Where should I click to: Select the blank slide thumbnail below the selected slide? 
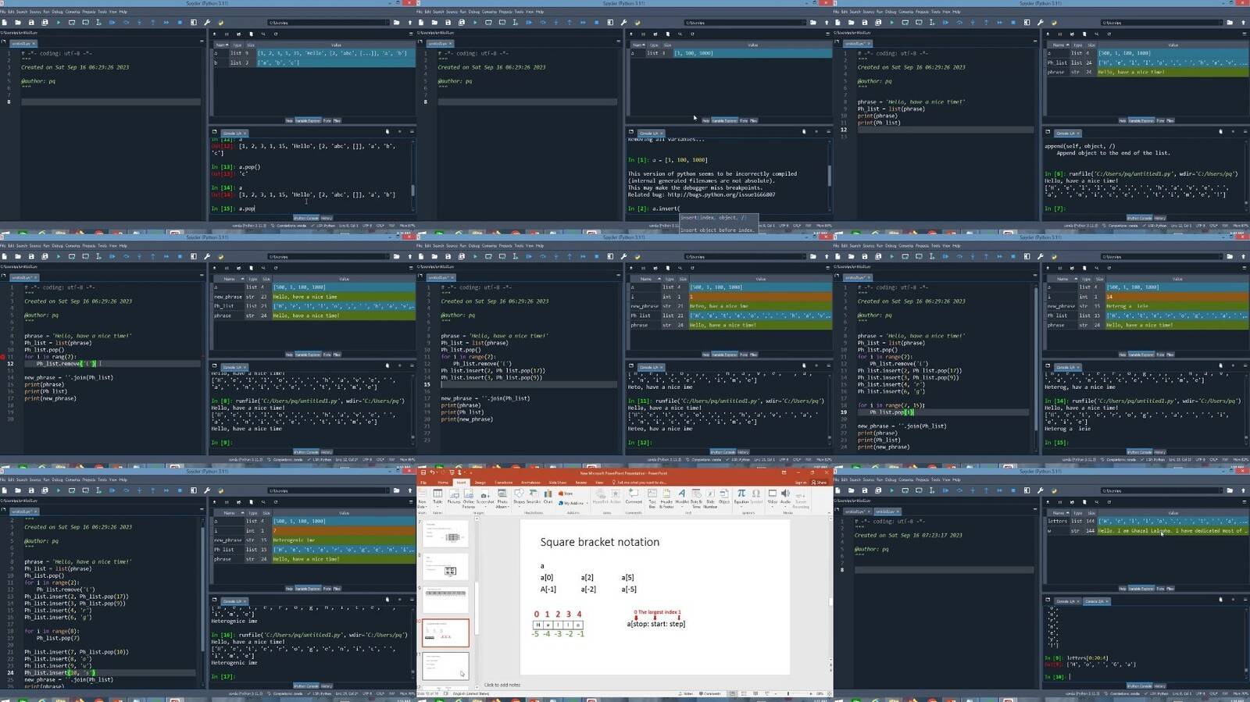[446, 666]
